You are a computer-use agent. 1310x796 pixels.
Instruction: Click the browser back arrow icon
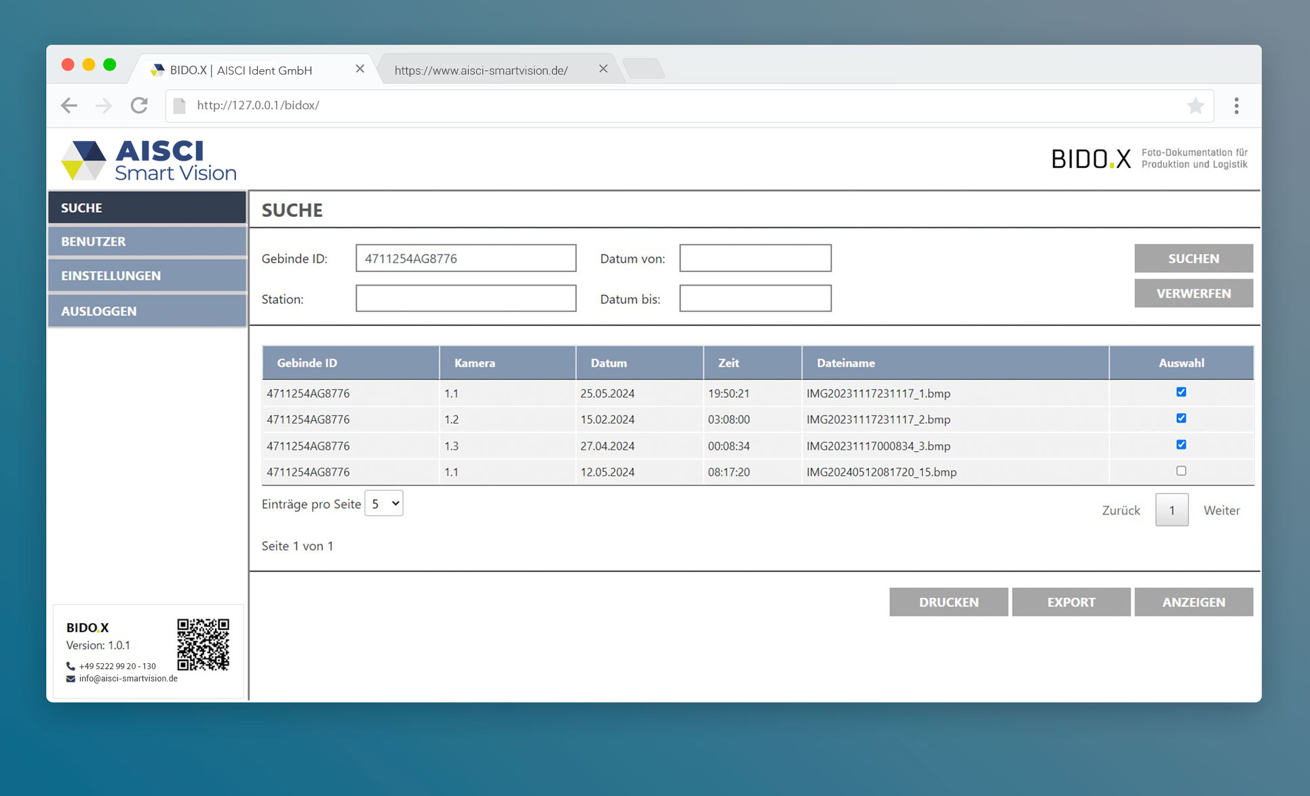pos(69,105)
